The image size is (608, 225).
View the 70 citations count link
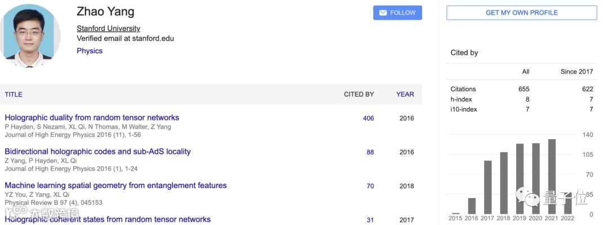tap(370, 186)
